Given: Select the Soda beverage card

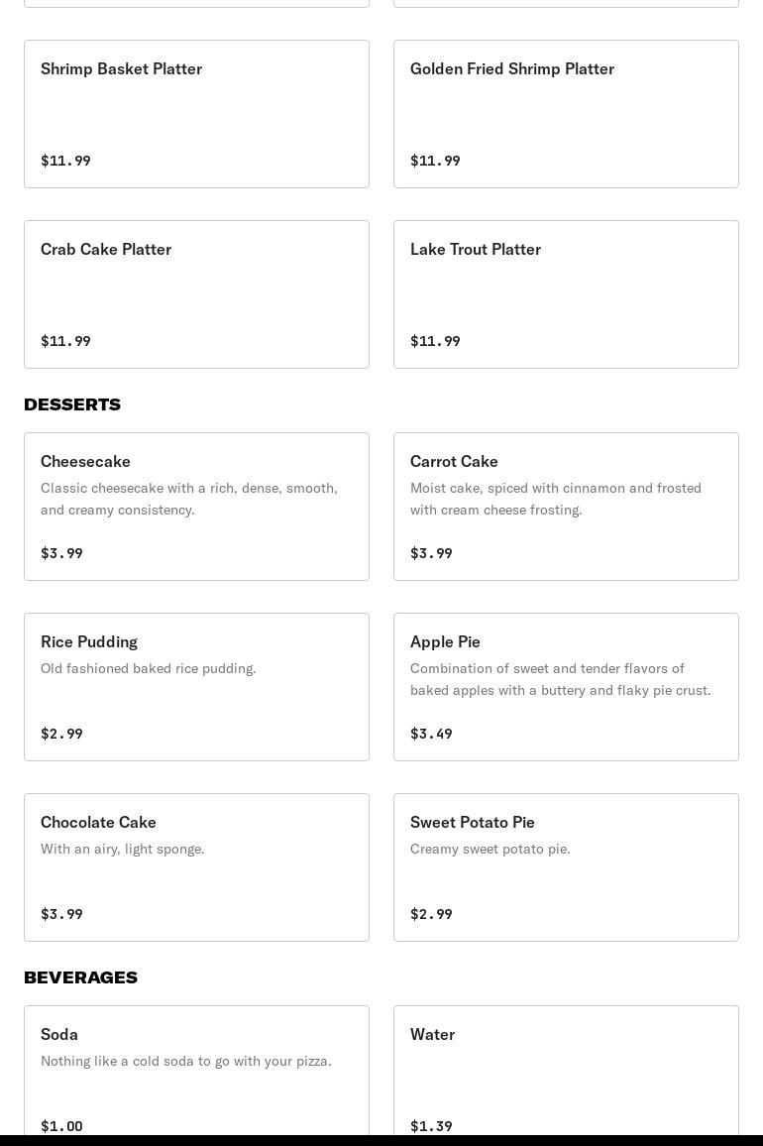Looking at the screenshot, I should tap(196, 1071).
